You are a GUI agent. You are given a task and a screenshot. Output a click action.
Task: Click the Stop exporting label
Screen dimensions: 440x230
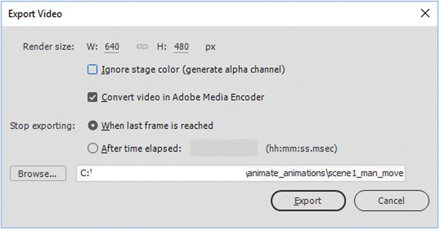coord(42,126)
